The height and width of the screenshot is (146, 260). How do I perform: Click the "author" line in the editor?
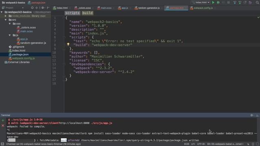[107, 57]
